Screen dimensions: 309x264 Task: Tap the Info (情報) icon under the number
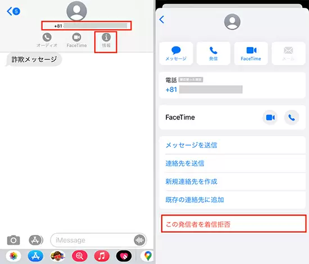tap(106, 37)
